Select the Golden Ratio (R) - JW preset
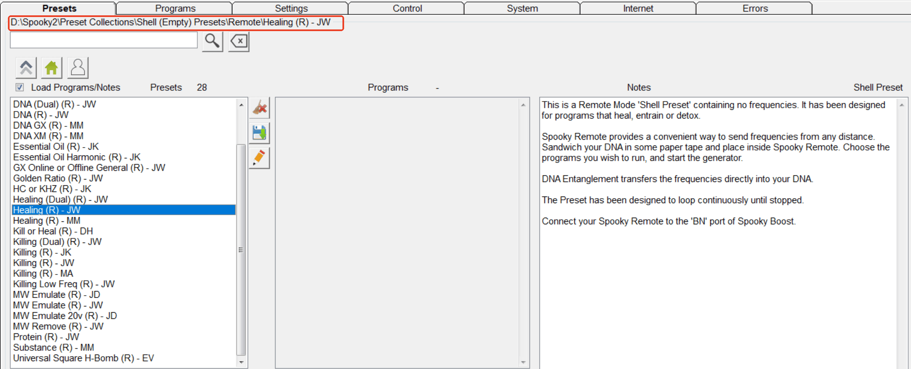 click(58, 178)
